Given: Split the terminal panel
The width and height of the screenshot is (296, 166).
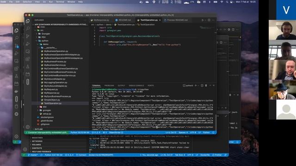Looking at the screenshot, I should click(202, 85).
